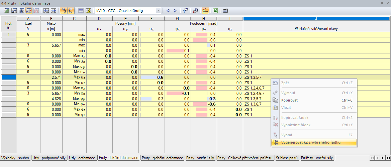Click the blue selected row header
This screenshot has width=391, height=167.
pos(8,77)
